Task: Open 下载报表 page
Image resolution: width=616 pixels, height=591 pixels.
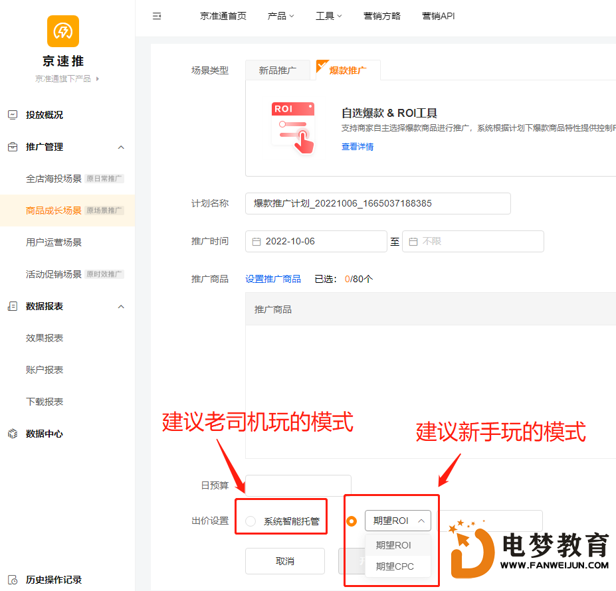Action: point(45,402)
